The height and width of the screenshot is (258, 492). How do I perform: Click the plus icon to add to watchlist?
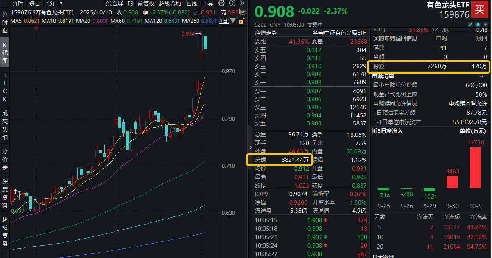pyautogui.click(x=486, y=25)
